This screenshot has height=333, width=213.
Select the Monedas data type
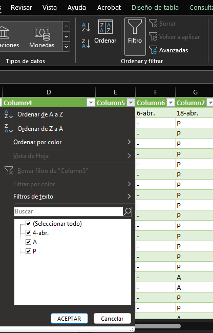coord(42,36)
